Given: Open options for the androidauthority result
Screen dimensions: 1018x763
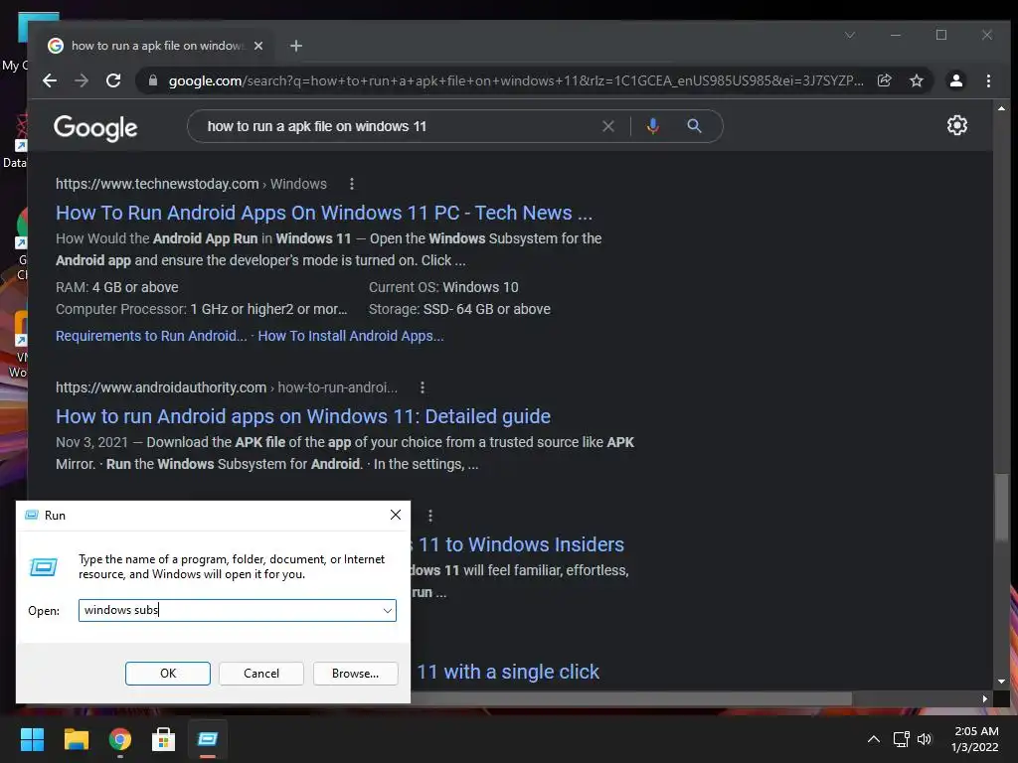Looking at the screenshot, I should [423, 388].
